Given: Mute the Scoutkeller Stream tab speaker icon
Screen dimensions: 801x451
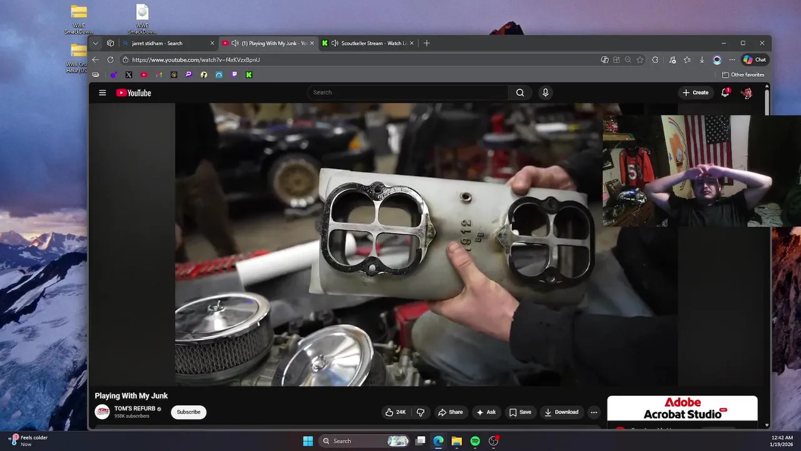Looking at the screenshot, I should coord(335,43).
